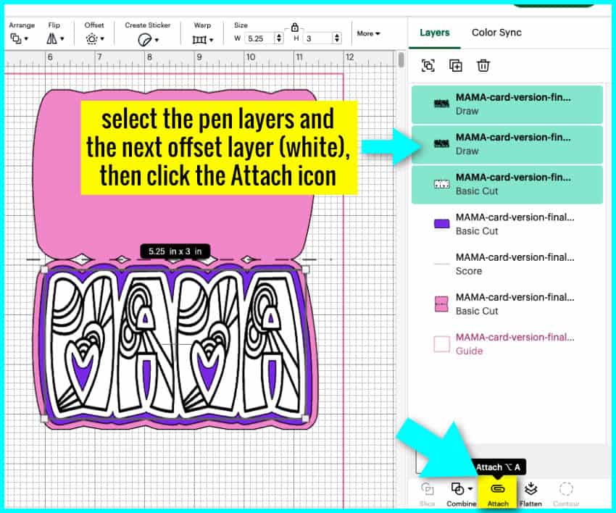Click the pink layer color swatch
616x513 pixels.
tap(441, 304)
